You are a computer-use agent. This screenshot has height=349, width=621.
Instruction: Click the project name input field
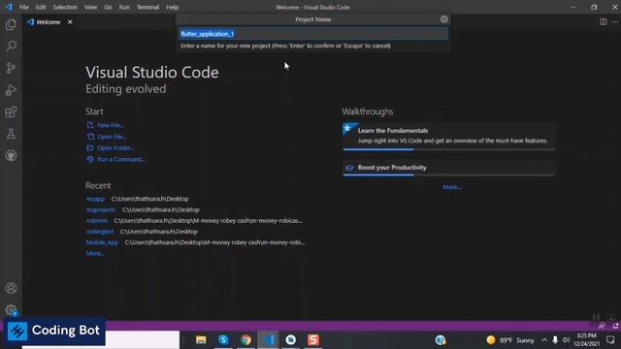tap(313, 34)
